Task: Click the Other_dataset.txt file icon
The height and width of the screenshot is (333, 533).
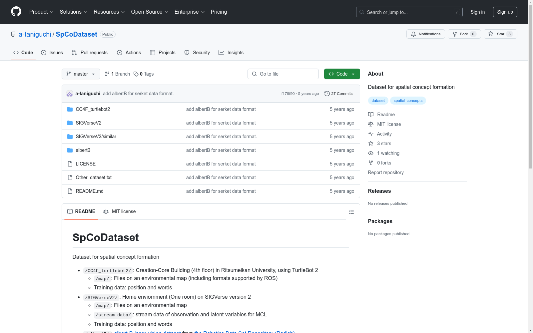Action: point(70,177)
